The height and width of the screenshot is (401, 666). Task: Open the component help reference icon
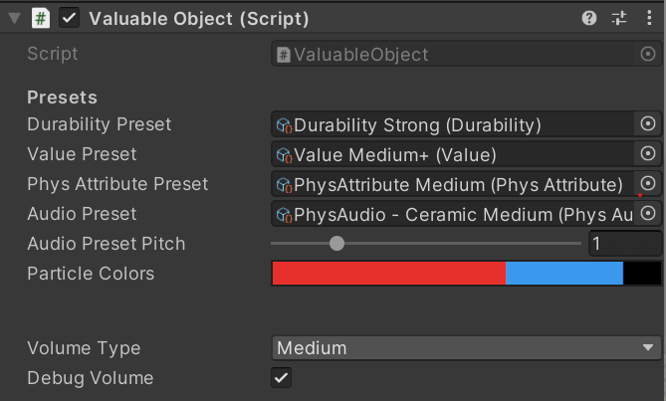(x=589, y=18)
